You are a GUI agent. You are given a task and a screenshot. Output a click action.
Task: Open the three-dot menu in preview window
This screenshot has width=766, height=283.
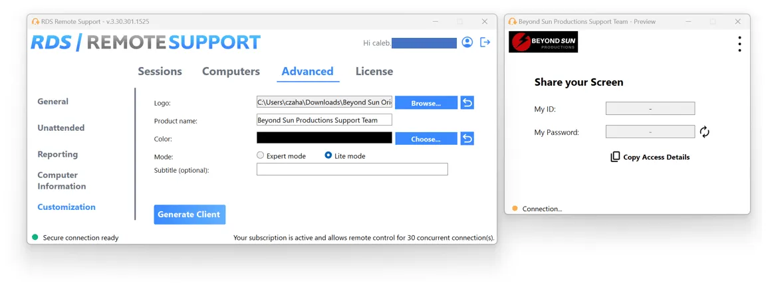[739, 44]
